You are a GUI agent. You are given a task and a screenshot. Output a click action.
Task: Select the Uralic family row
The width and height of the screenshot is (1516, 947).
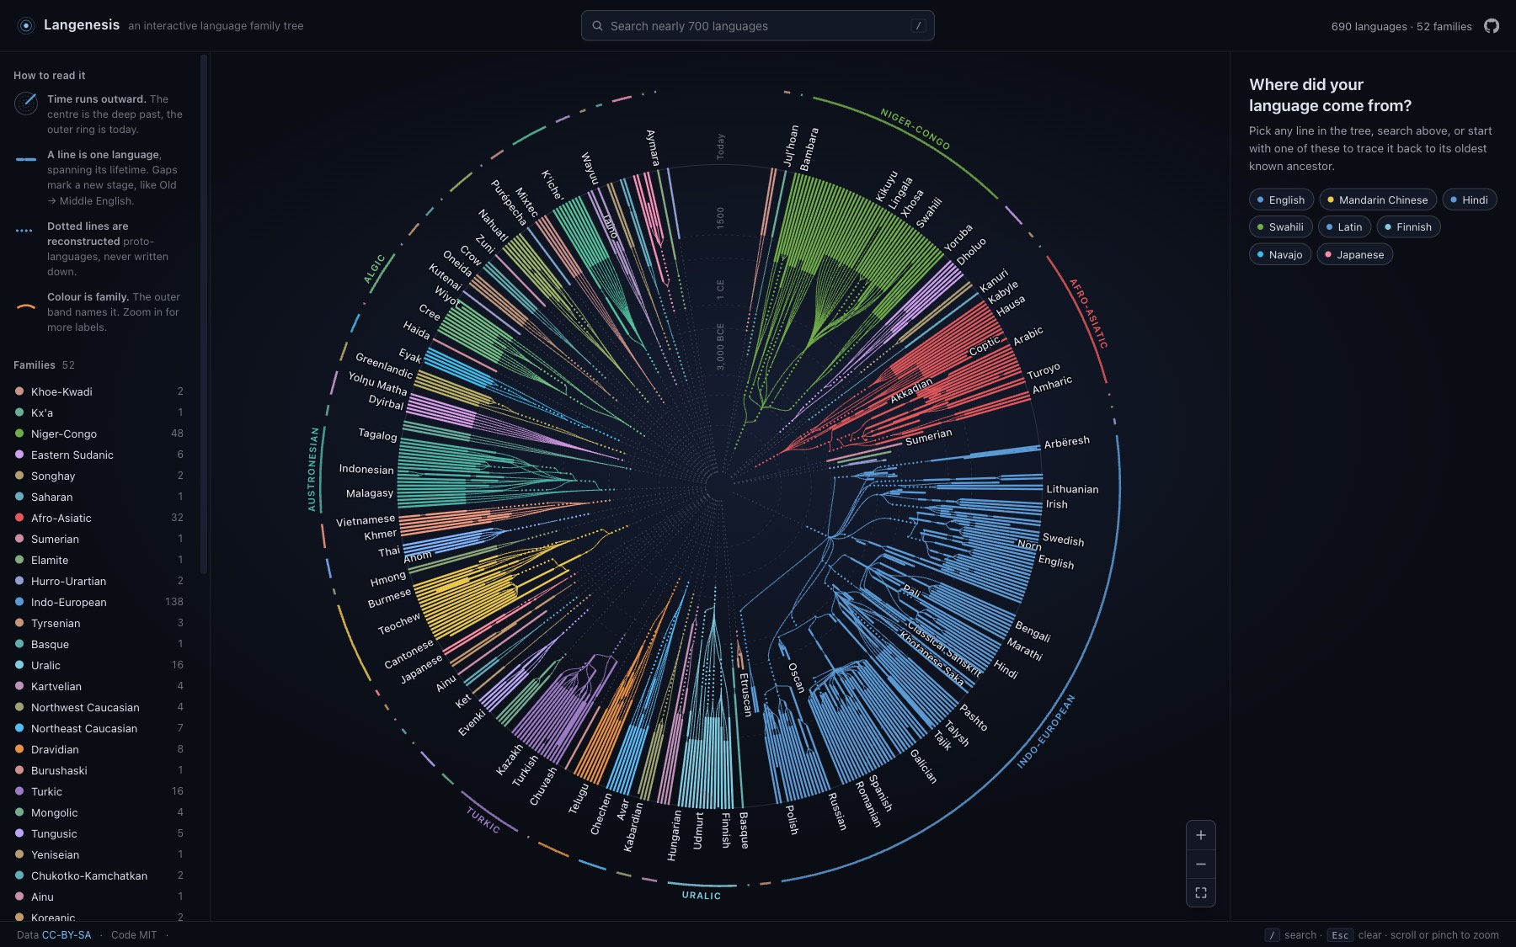tap(99, 665)
